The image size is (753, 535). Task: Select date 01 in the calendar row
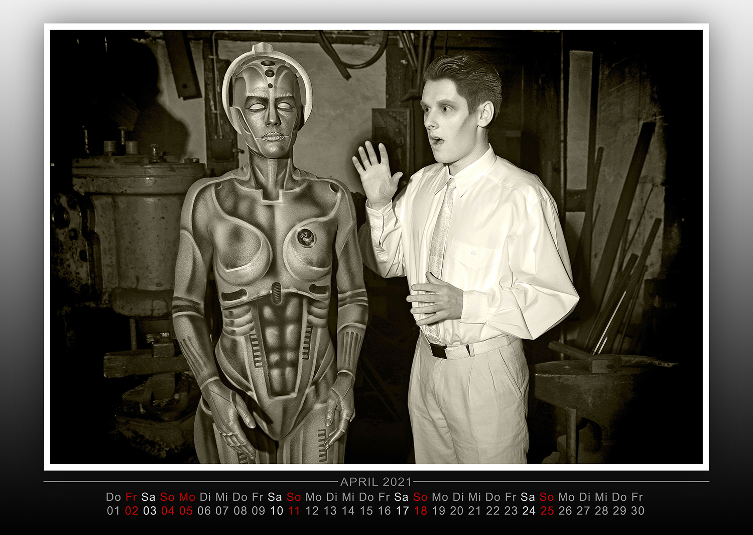point(113,511)
